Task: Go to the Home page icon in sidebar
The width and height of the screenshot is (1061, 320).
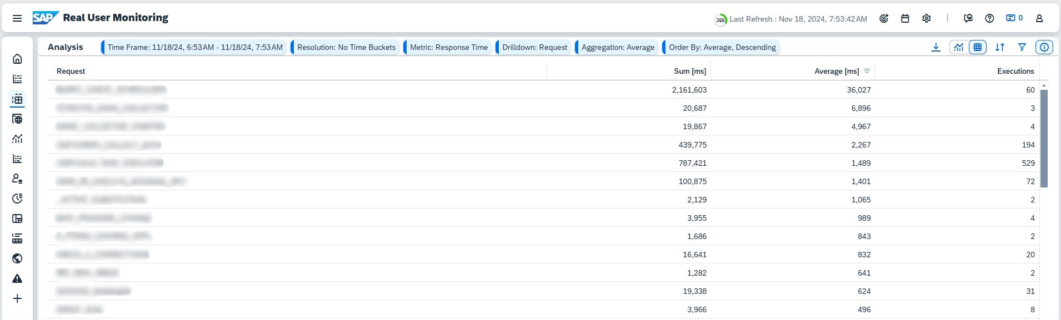Action: coord(17,59)
